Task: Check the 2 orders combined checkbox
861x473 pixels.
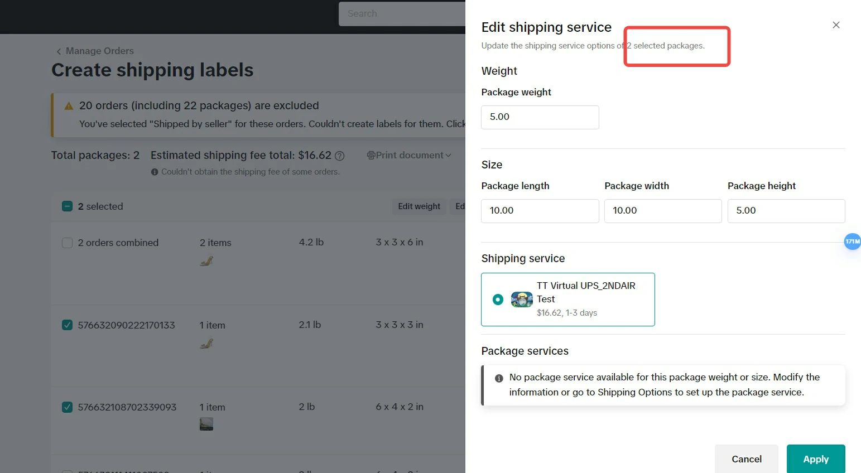Action: tap(68, 243)
